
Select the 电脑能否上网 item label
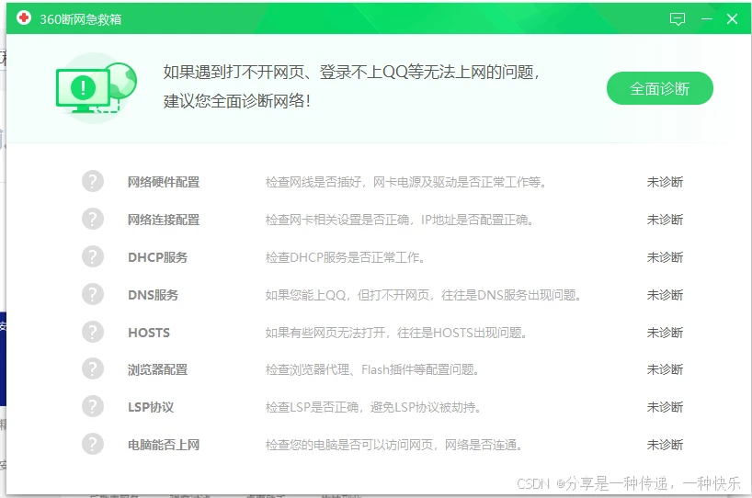click(164, 445)
